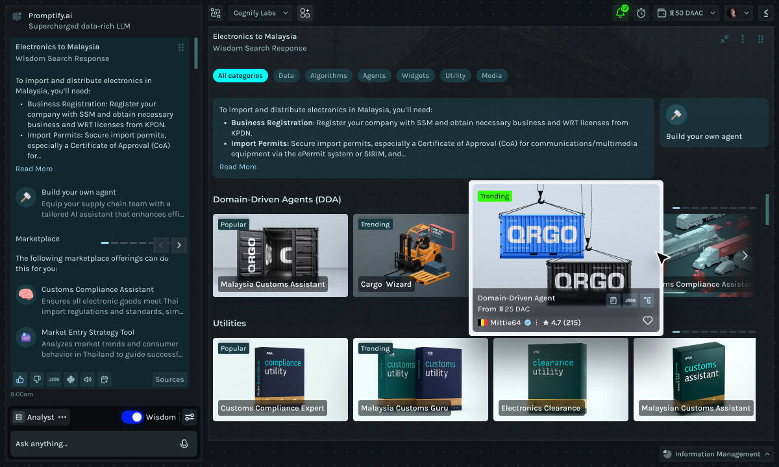Select the Agents category filter
The image size is (779, 467).
pyautogui.click(x=374, y=75)
